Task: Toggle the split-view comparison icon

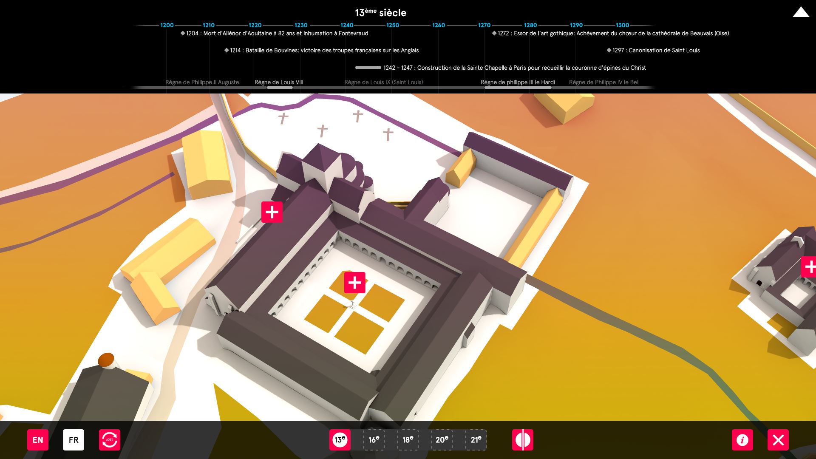Action: pyautogui.click(x=523, y=440)
